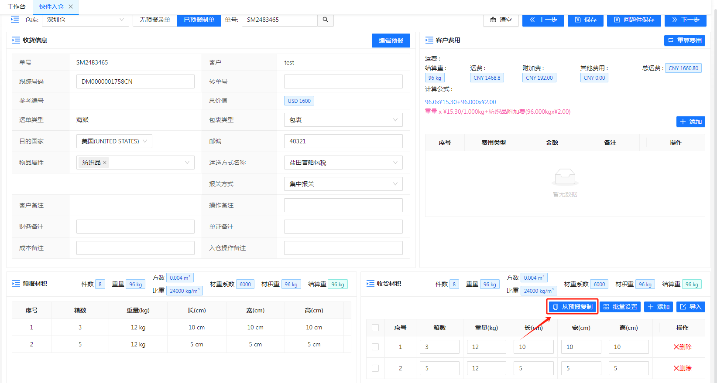Viewport: 717px width, 383px height.
Task: Click 从预报复制 copy from forecast button
Action: [x=573, y=307]
